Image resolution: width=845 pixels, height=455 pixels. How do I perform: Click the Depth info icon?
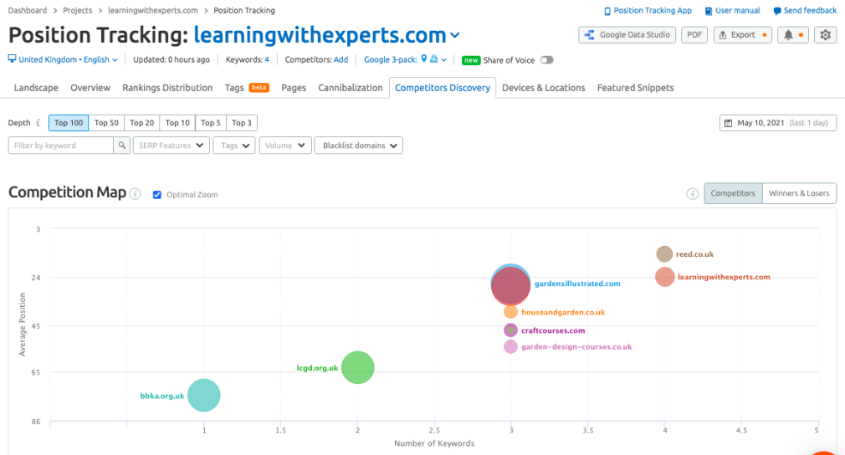tap(38, 123)
